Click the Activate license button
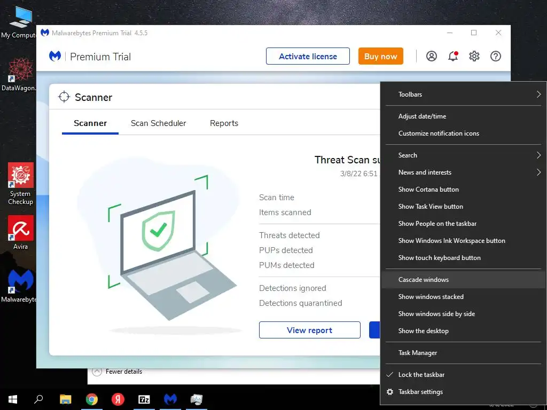The width and height of the screenshot is (547, 410). 308,56
